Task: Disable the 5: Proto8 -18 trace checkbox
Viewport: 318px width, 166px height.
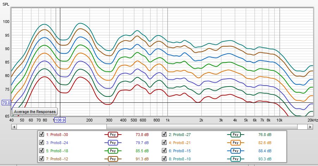Action: [x=42, y=150]
